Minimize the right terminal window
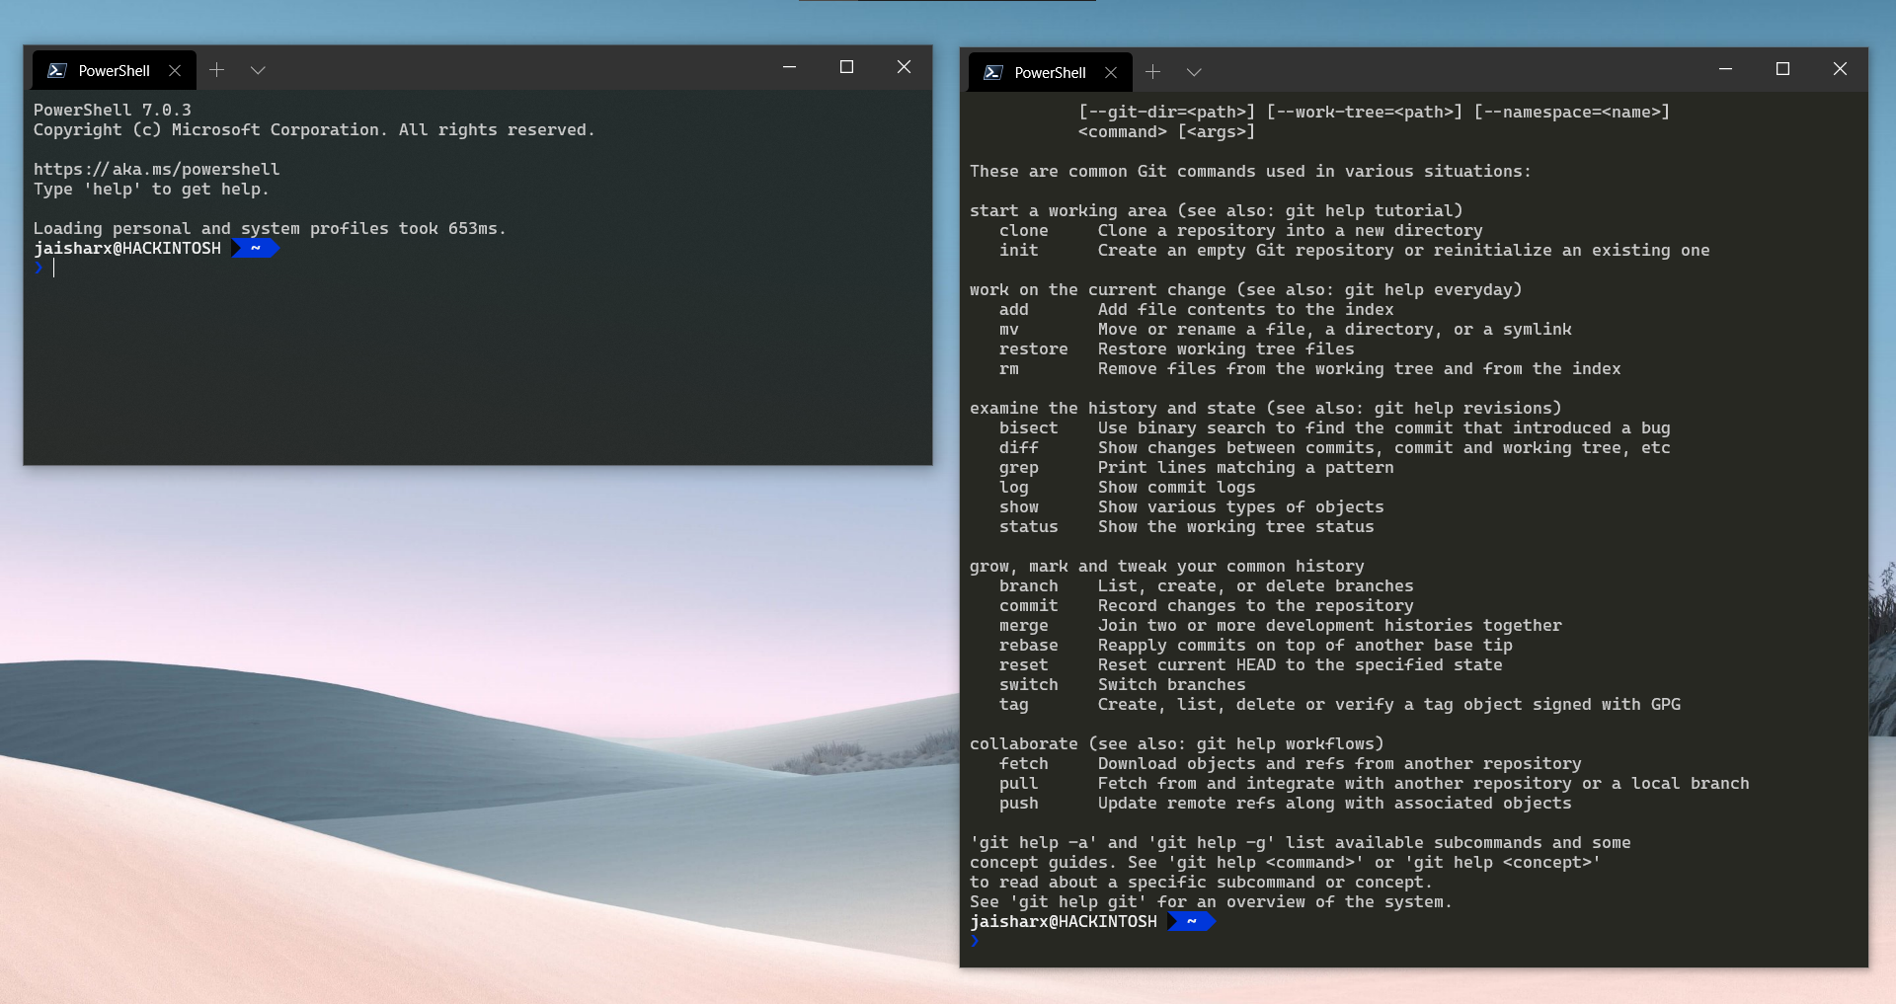 pos(1725,69)
